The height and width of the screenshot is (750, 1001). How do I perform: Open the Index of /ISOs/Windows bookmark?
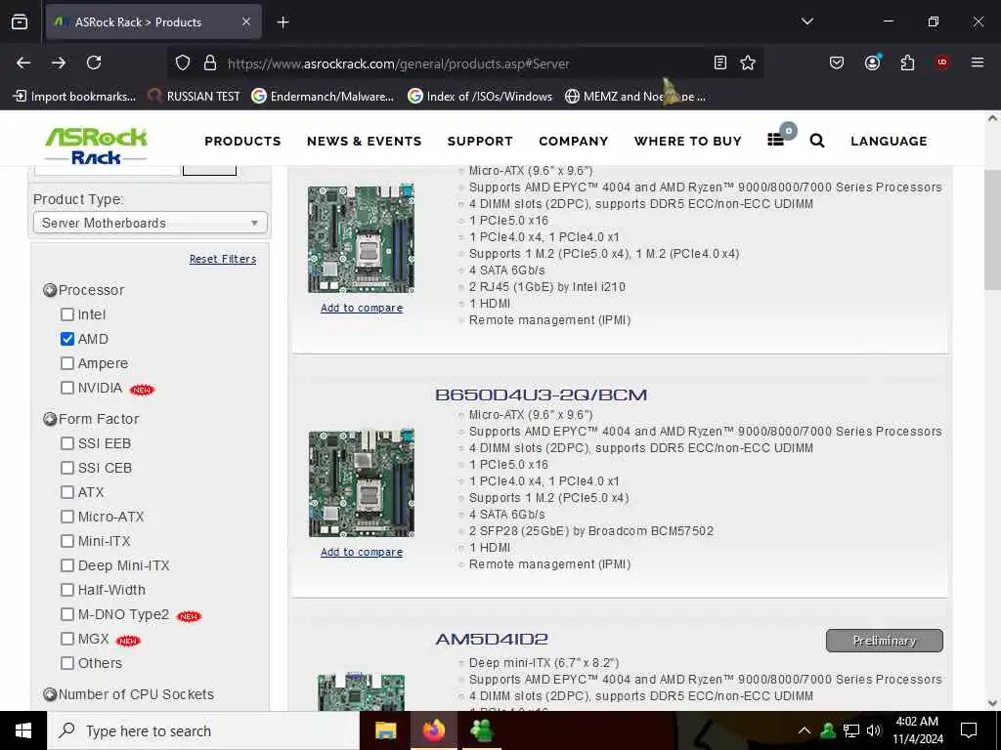point(480,97)
